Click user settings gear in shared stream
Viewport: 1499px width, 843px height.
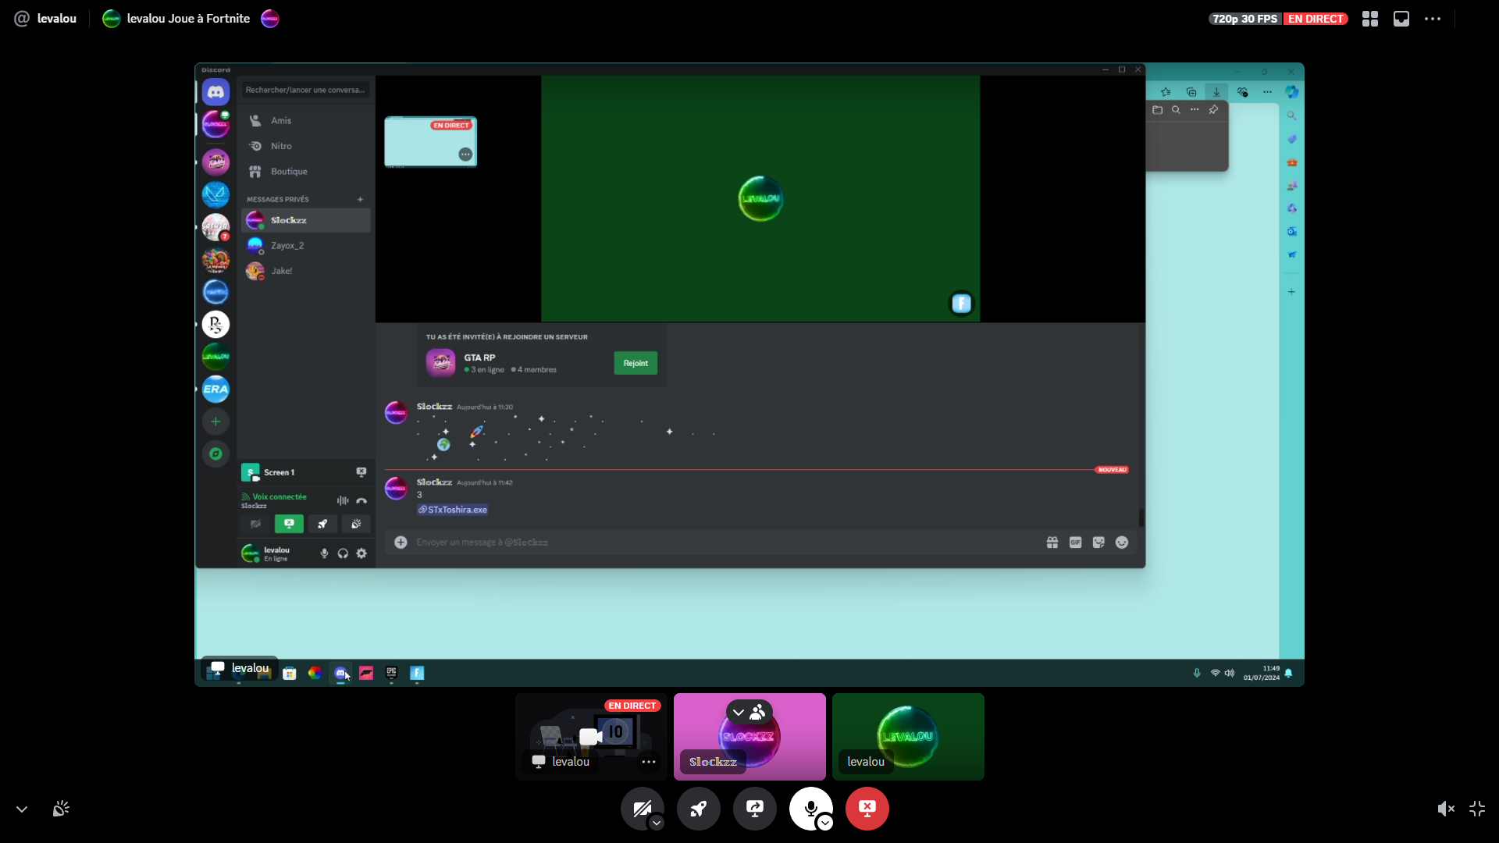click(361, 553)
